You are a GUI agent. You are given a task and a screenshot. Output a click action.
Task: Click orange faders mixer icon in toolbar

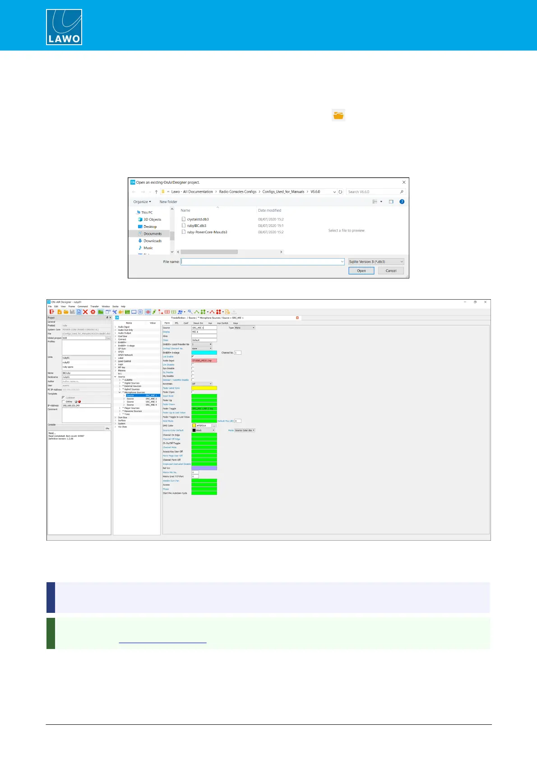[121, 312]
